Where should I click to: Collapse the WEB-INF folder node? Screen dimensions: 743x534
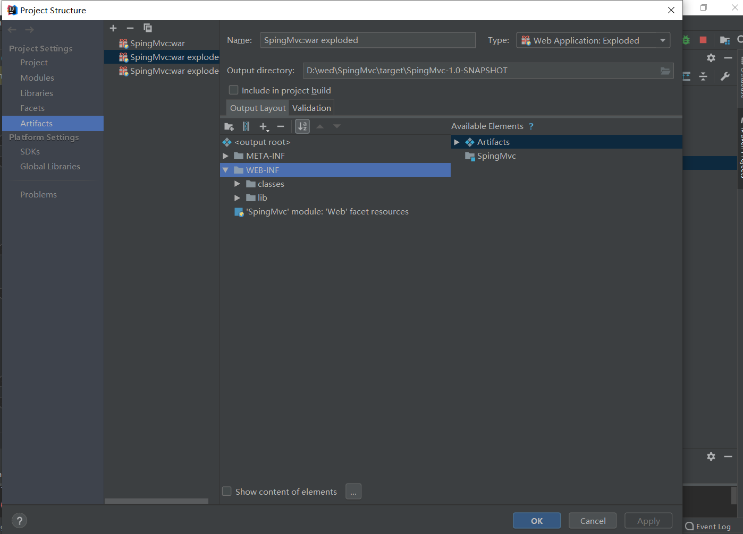(225, 169)
